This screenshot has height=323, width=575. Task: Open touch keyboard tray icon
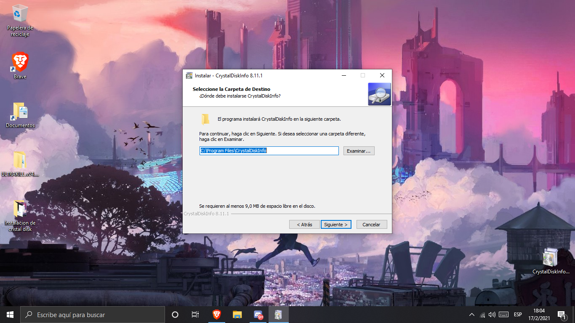[x=504, y=315]
